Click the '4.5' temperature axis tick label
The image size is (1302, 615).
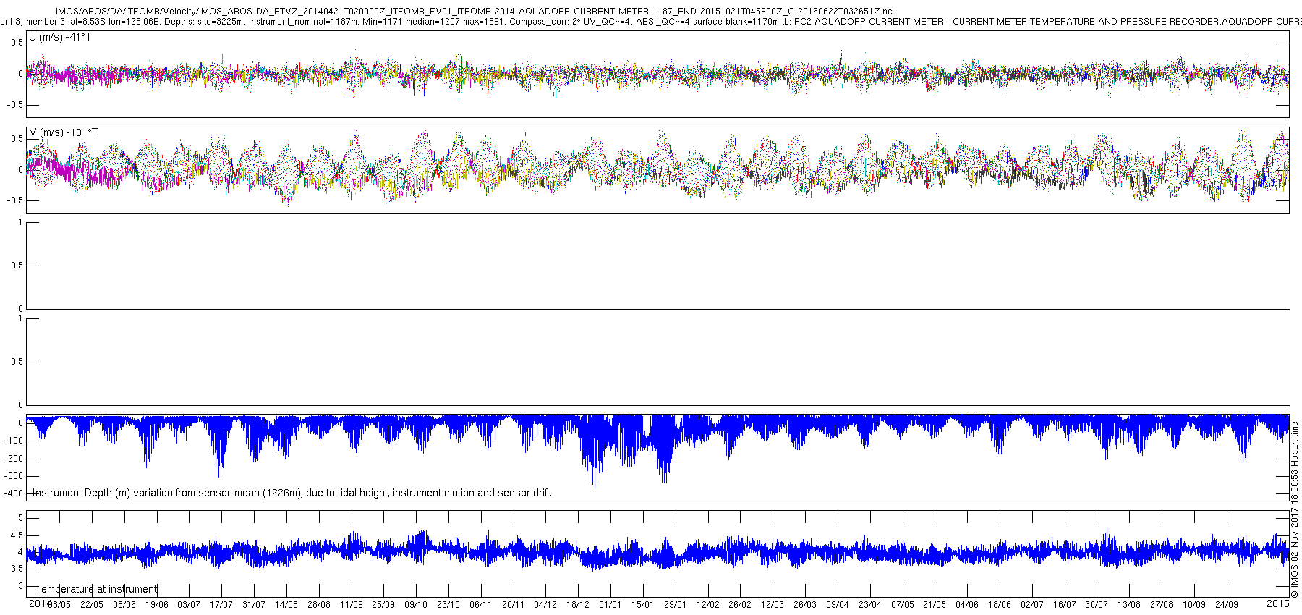[x=17, y=535]
